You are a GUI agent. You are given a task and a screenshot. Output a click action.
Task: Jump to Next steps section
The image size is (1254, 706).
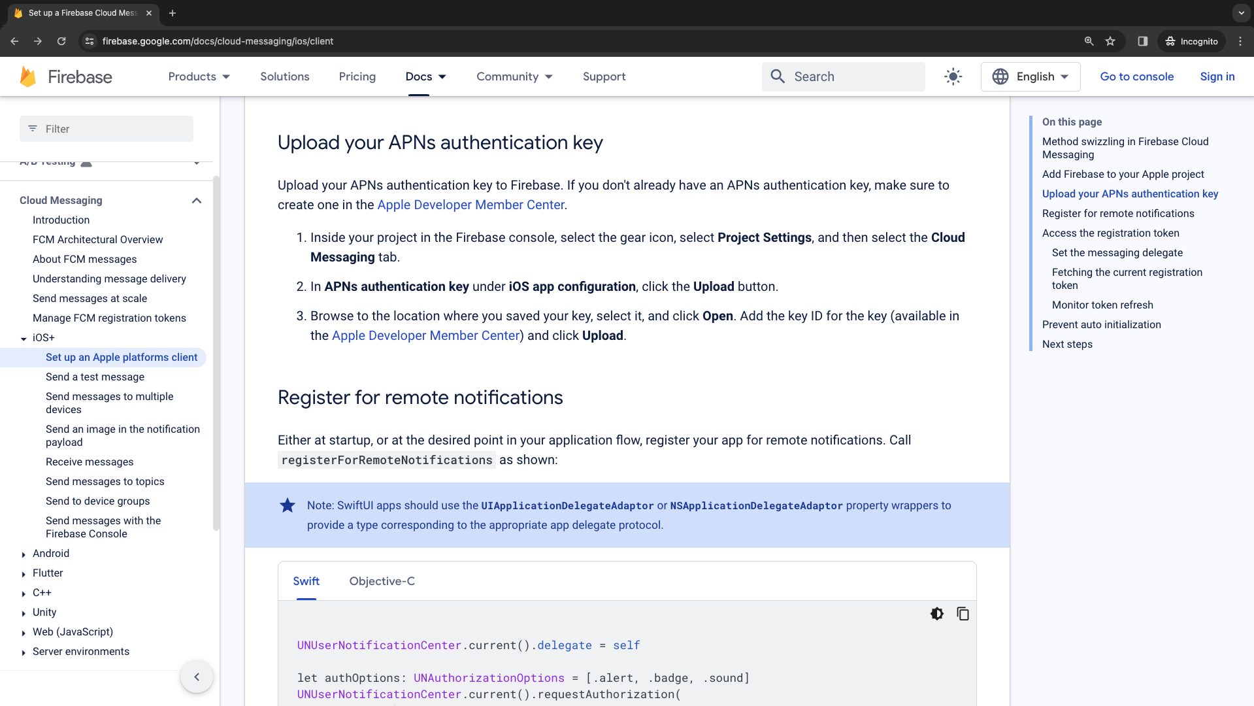click(x=1067, y=345)
